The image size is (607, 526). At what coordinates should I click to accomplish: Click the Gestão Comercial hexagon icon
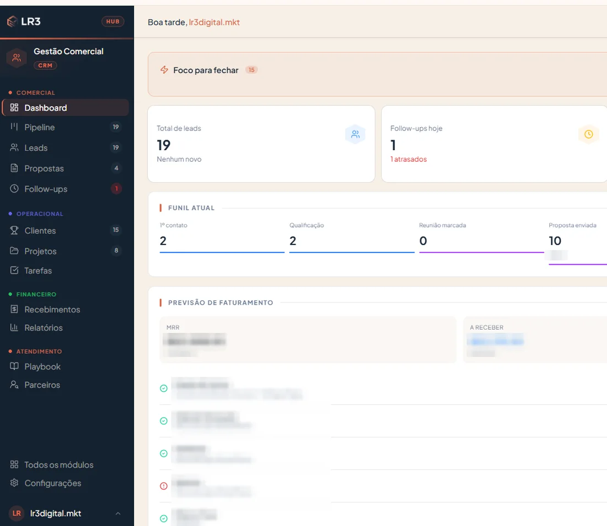(x=16, y=58)
